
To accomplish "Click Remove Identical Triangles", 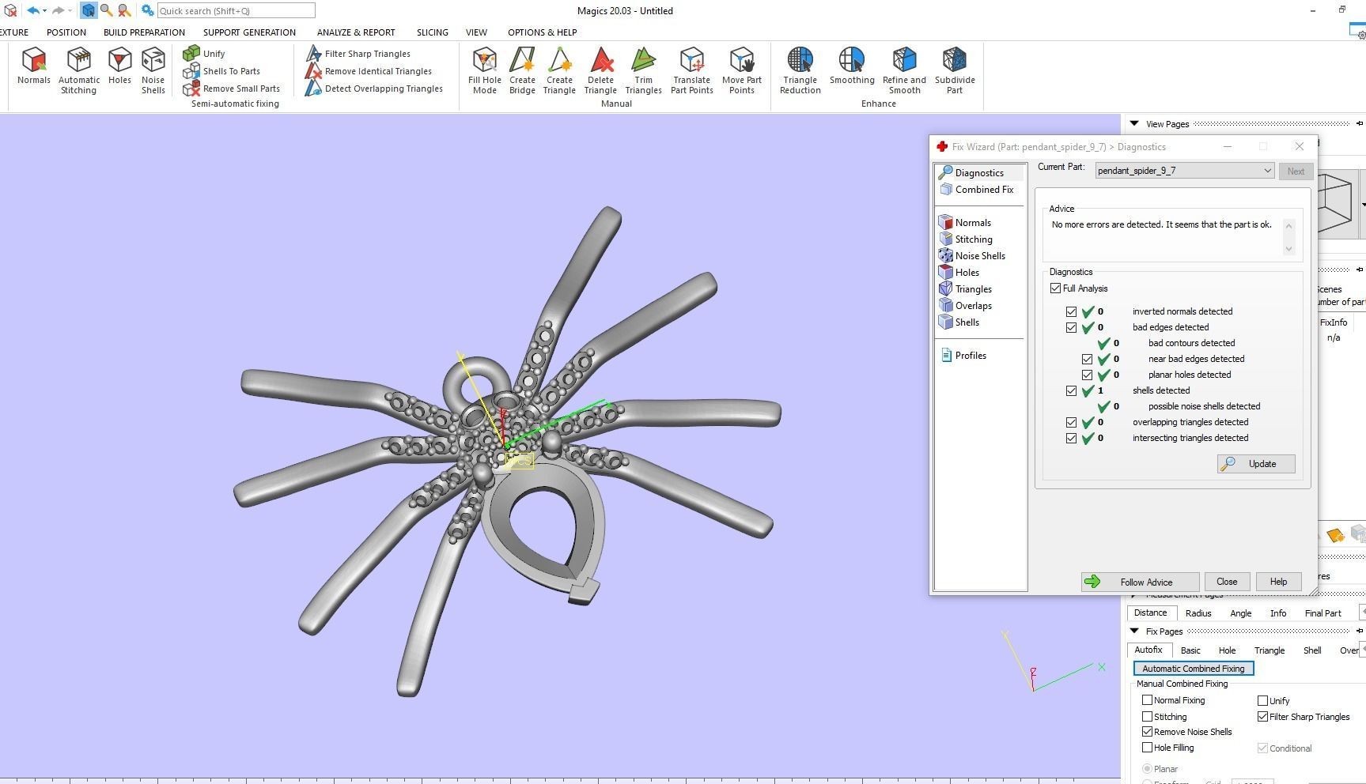I will [369, 71].
